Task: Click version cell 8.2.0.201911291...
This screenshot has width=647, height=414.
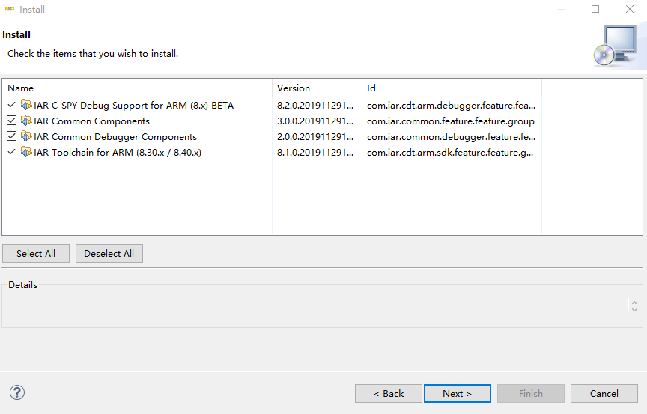Action: [x=315, y=105]
